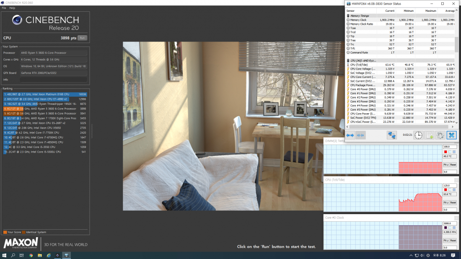Close sensor window with the blue X icon

pyautogui.click(x=451, y=135)
